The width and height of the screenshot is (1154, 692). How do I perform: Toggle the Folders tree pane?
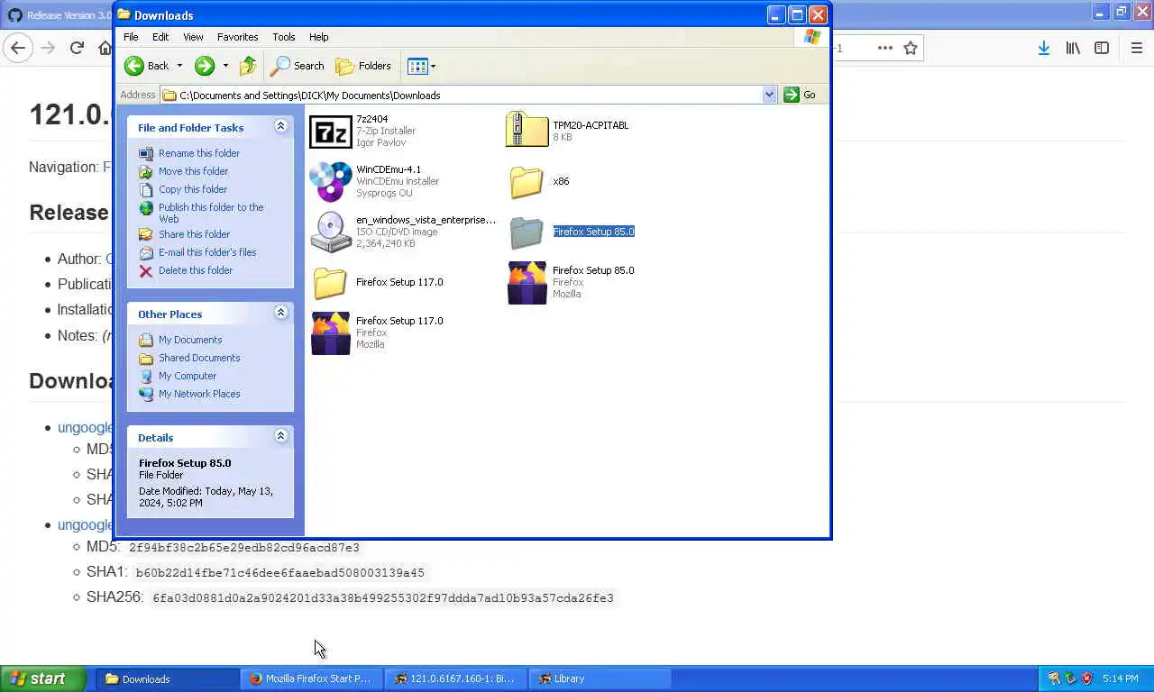point(363,66)
